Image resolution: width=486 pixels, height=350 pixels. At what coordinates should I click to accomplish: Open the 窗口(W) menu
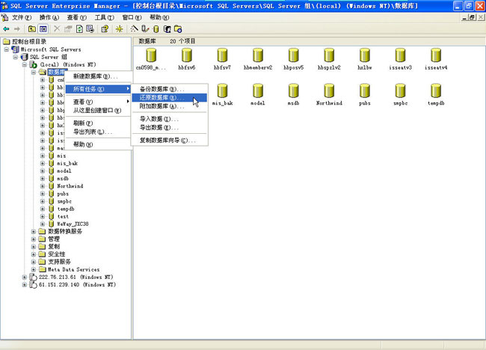click(x=132, y=17)
